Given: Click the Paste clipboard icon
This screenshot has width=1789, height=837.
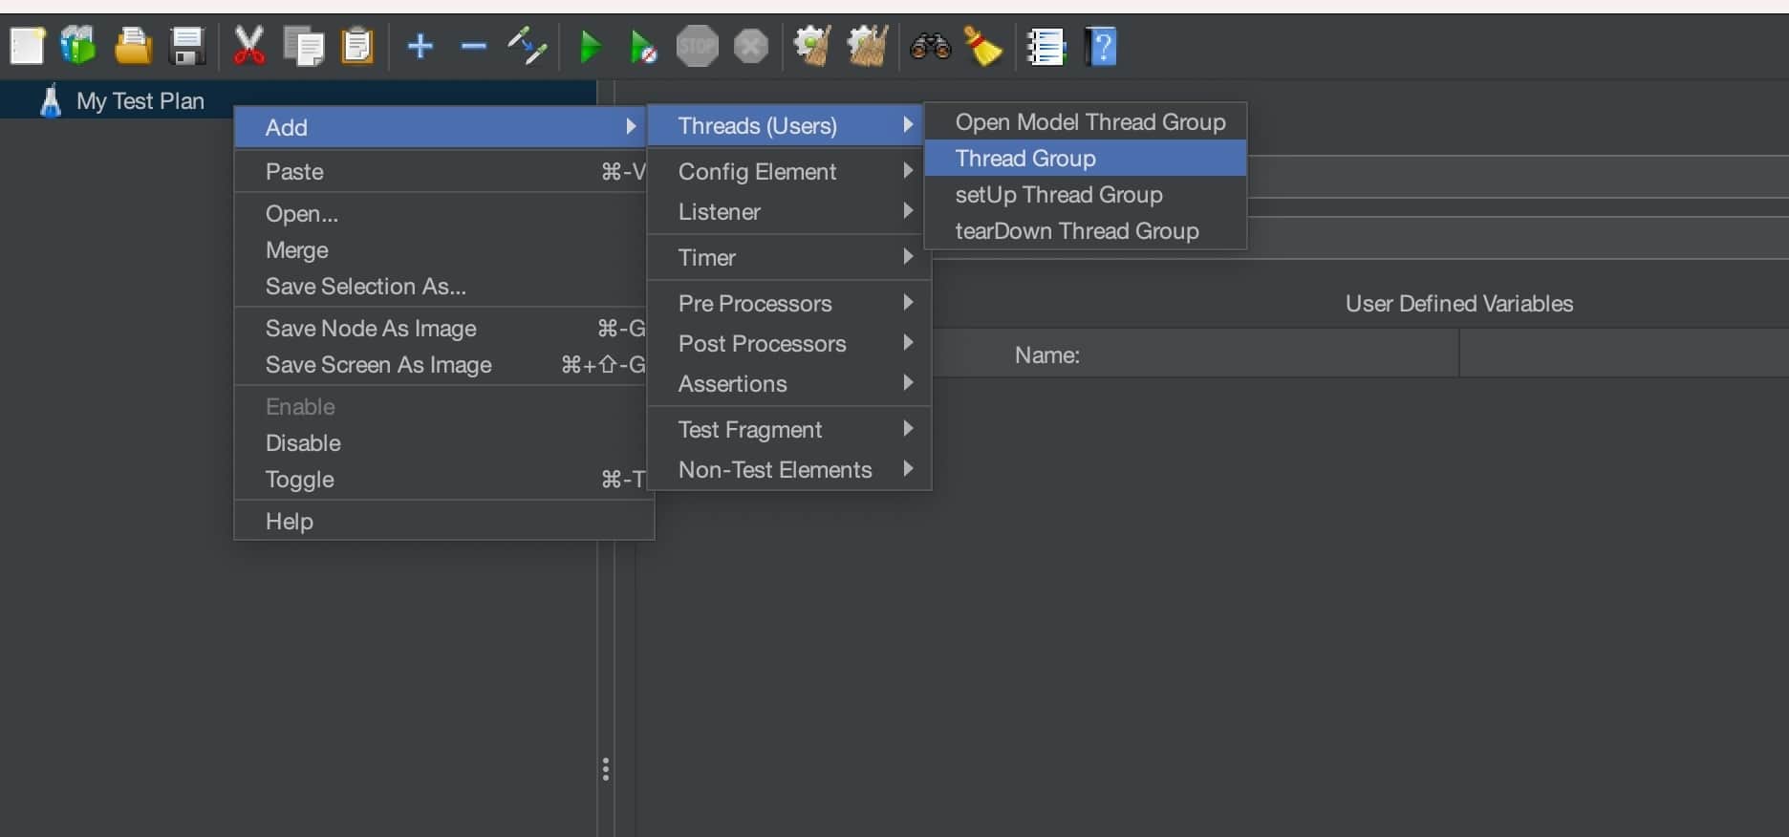Looking at the screenshot, I should 357,46.
